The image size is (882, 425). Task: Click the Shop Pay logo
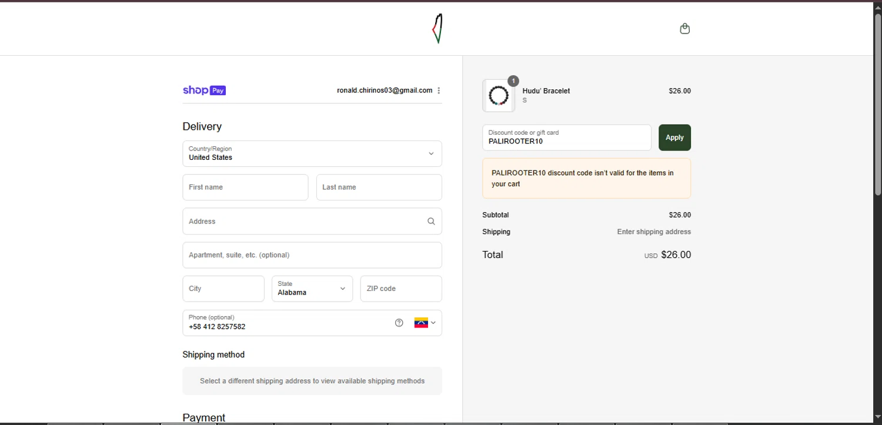point(204,91)
